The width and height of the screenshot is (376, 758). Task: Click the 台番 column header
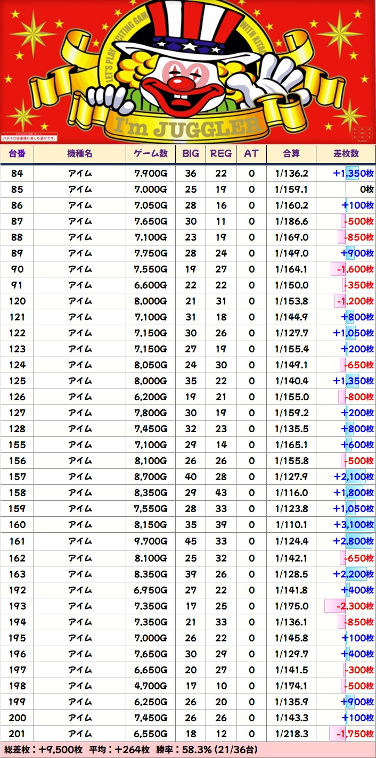[x=17, y=154]
